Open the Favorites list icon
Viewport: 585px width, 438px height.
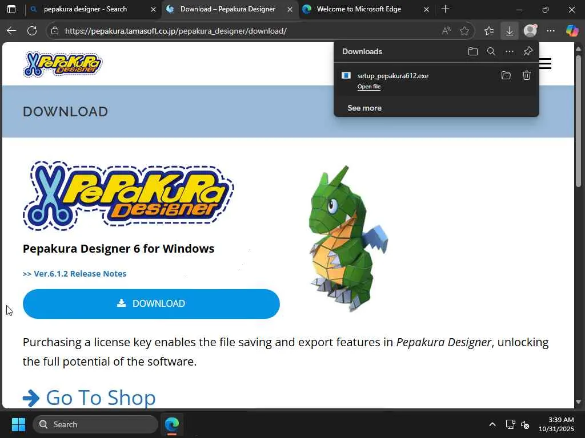(x=489, y=31)
